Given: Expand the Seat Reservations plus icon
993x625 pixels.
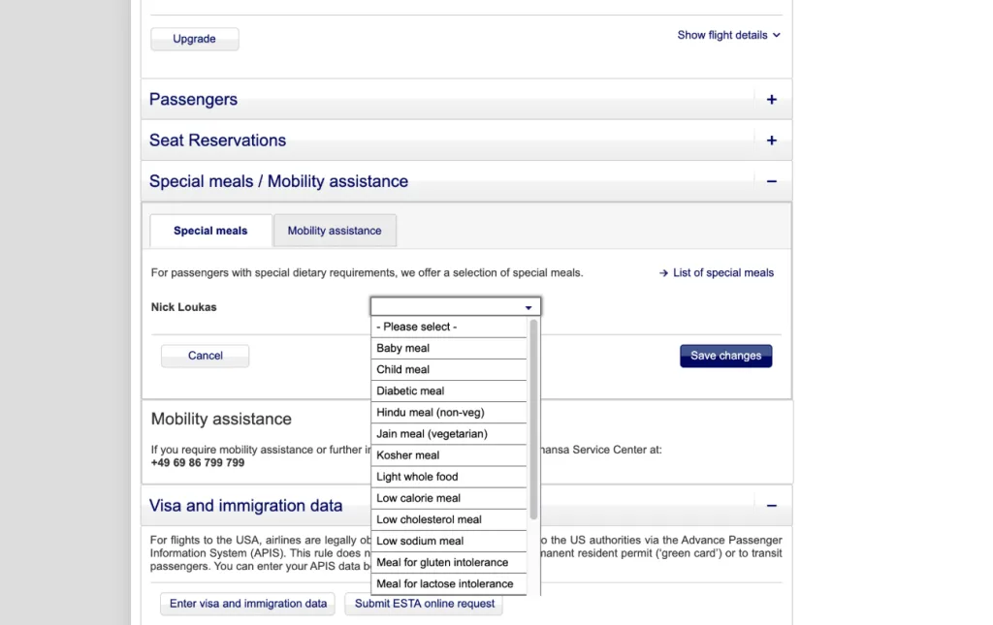Looking at the screenshot, I should coord(771,141).
